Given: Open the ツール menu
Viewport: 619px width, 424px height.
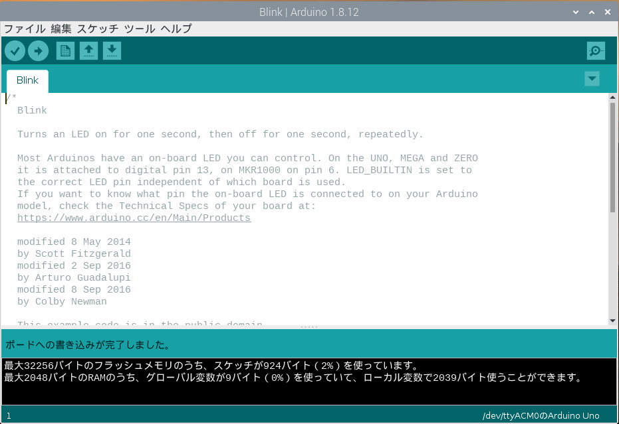Looking at the screenshot, I should [140, 29].
